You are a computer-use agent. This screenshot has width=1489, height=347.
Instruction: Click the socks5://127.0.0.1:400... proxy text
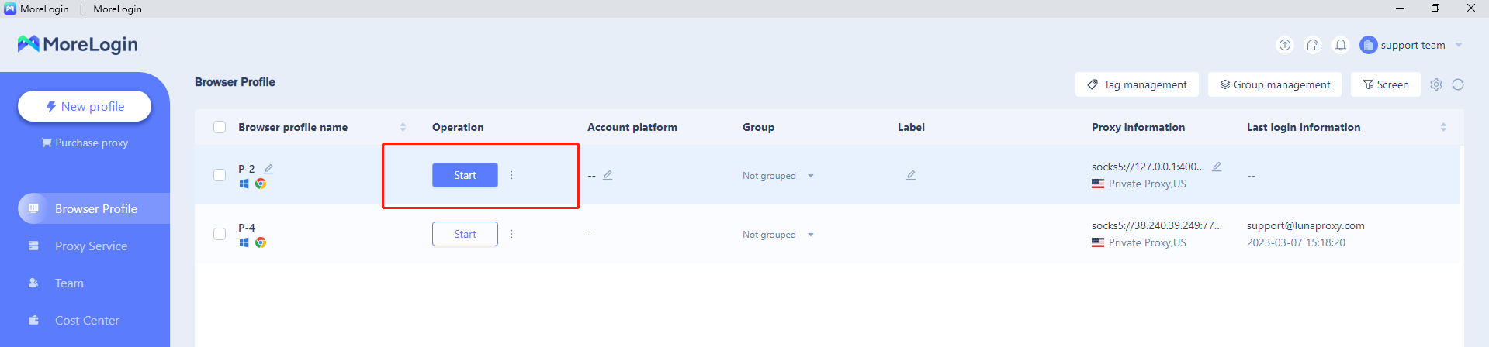[1148, 167]
